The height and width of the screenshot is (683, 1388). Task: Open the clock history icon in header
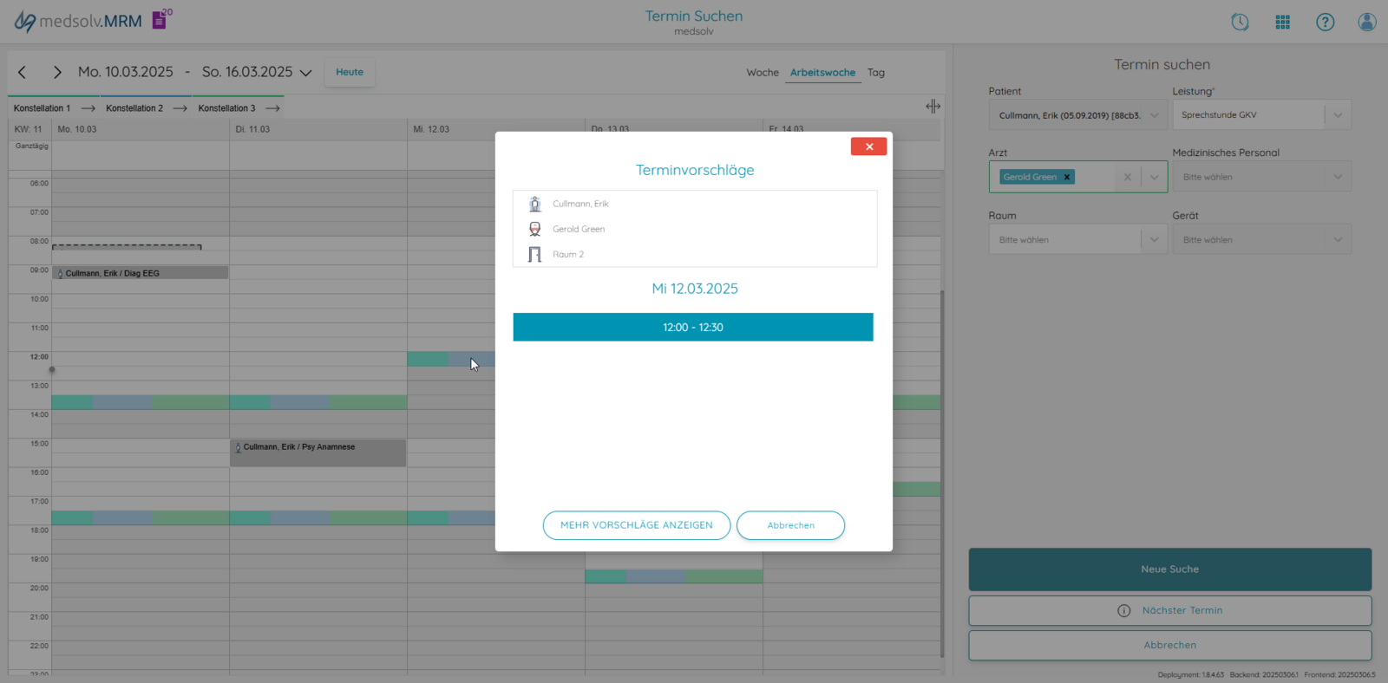pos(1241,23)
